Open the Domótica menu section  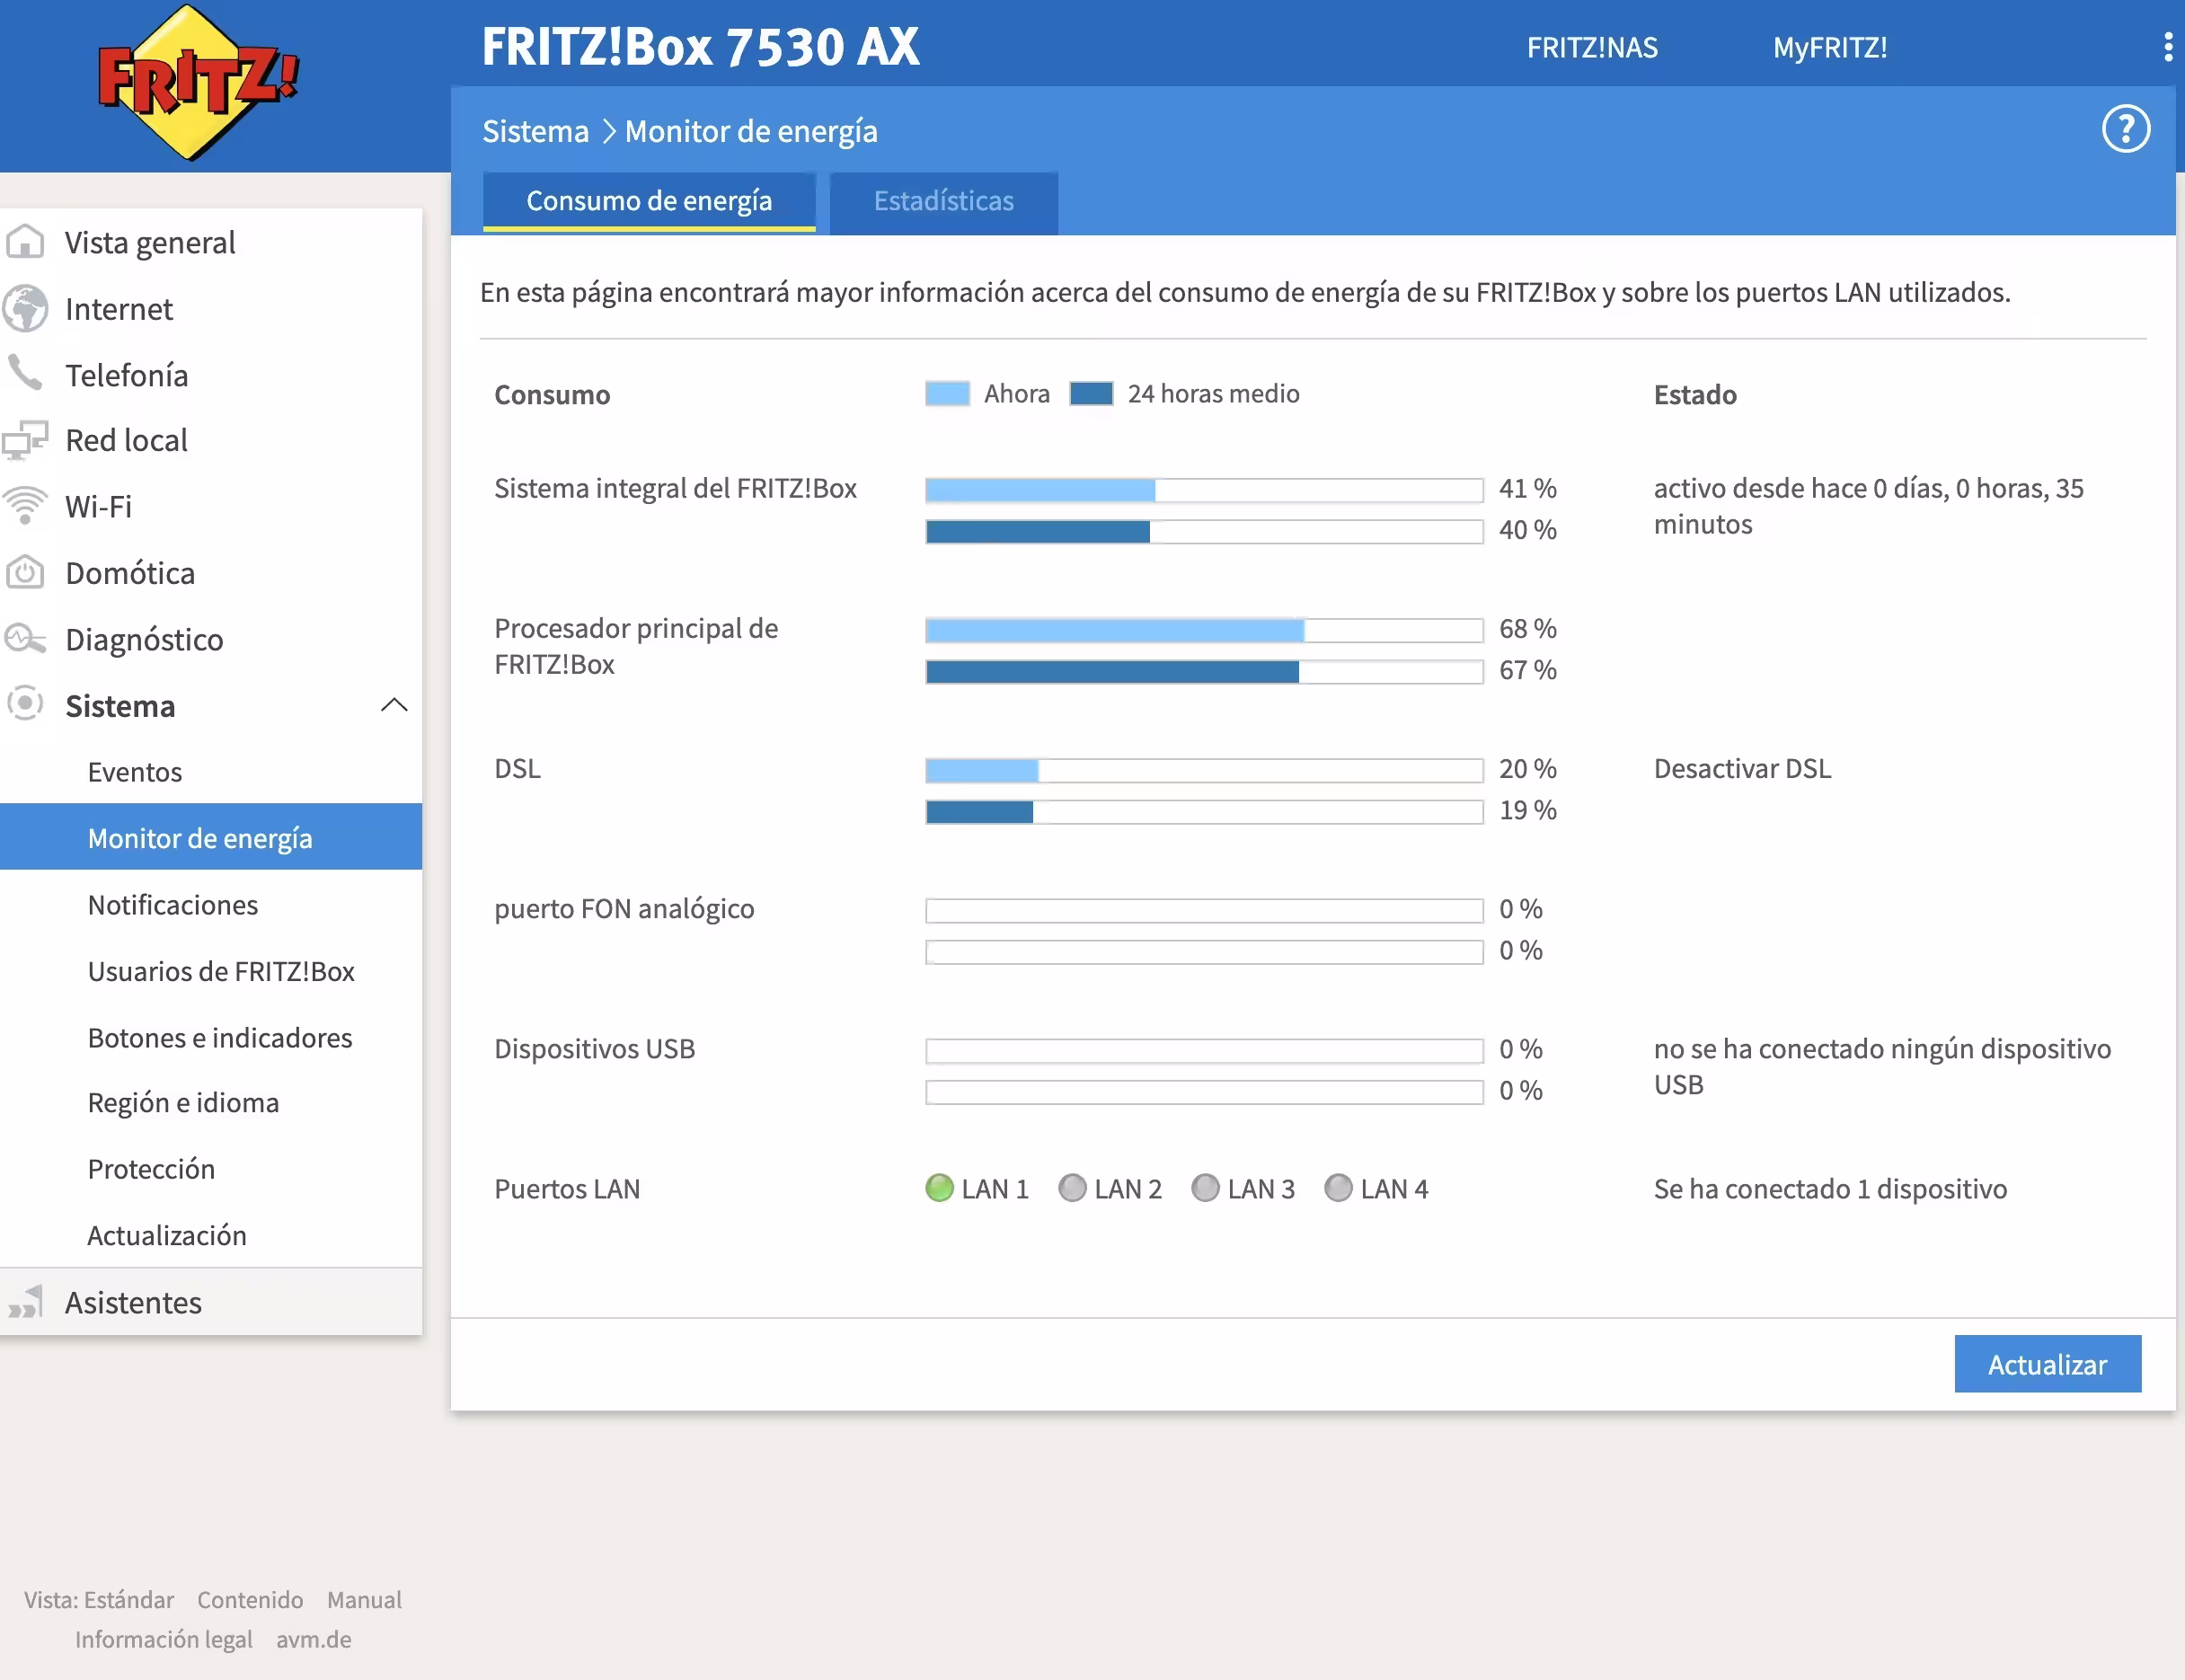[211, 573]
